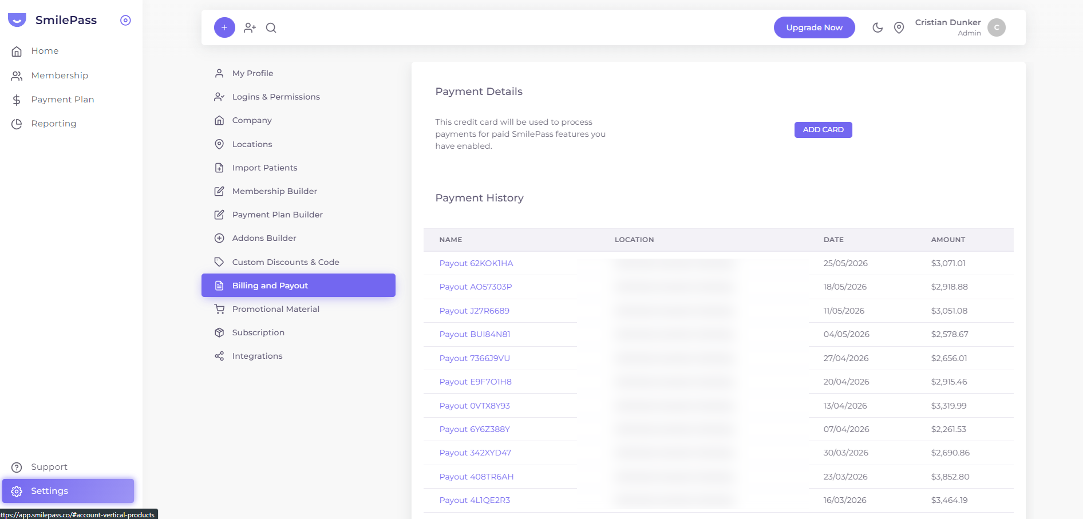This screenshot has width=1083, height=519.
Task: Click the Payment Plan dollar icon
Action: (x=17, y=100)
